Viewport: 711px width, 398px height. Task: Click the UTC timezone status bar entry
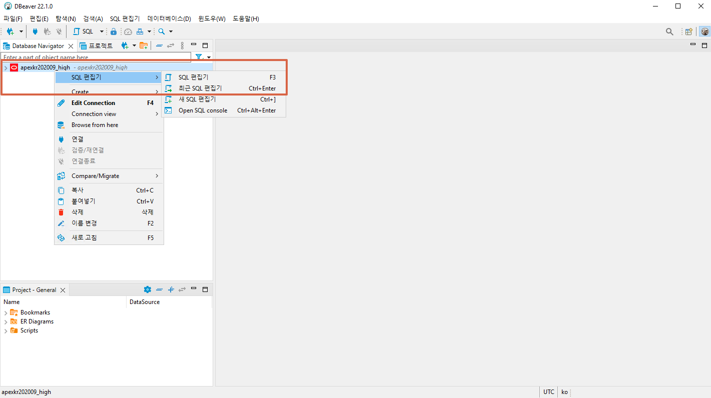tap(549, 392)
